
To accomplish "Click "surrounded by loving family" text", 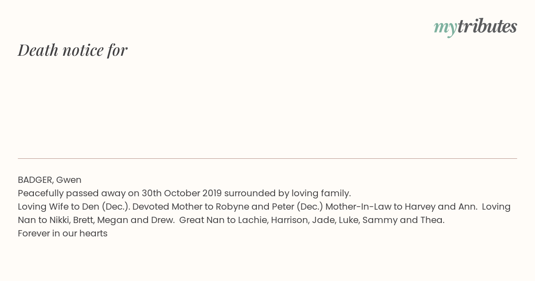I will point(287,193).
